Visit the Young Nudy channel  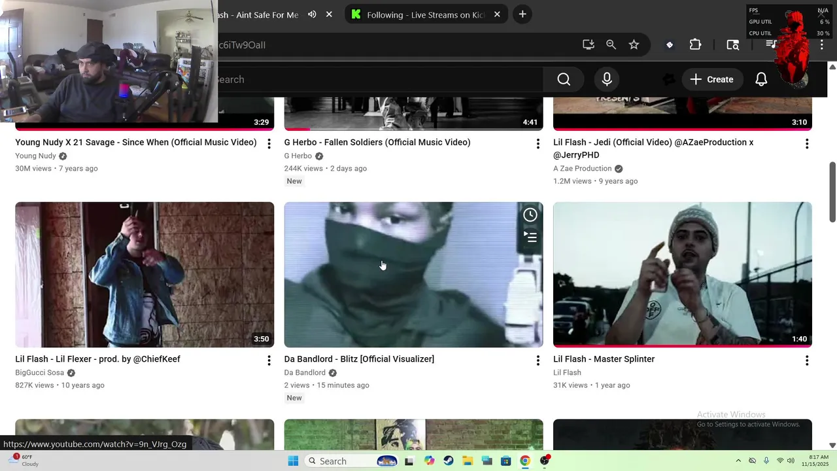(x=36, y=156)
